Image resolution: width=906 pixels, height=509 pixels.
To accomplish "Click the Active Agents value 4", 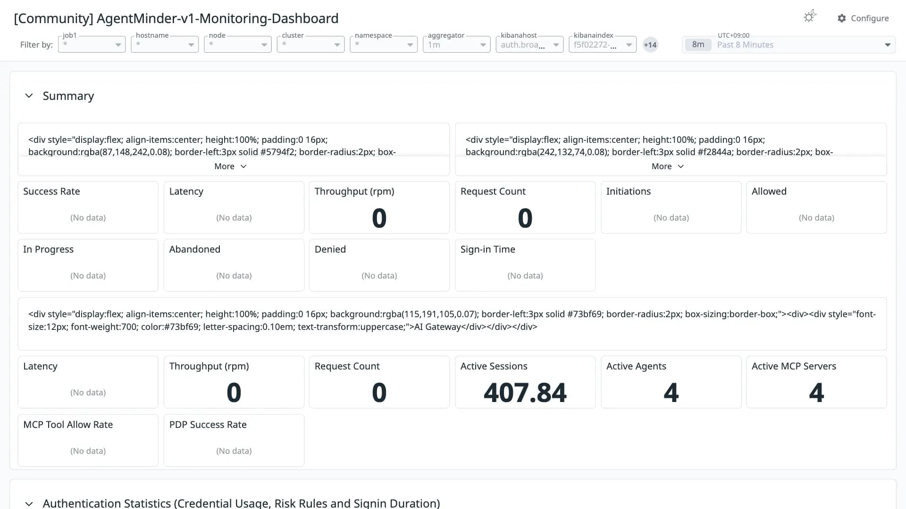I will click(x=671, y=393).
